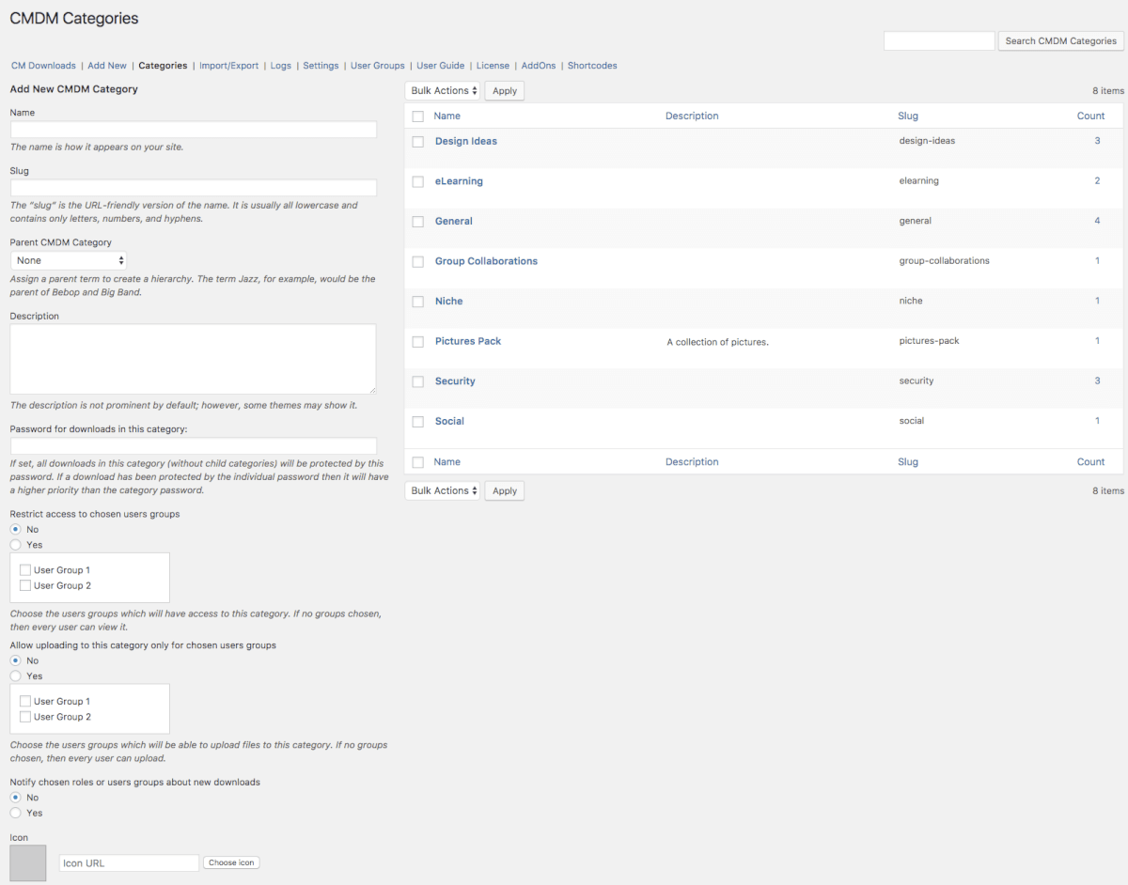
Task: Click the Name input field
Action: click(x=193, y=130)
